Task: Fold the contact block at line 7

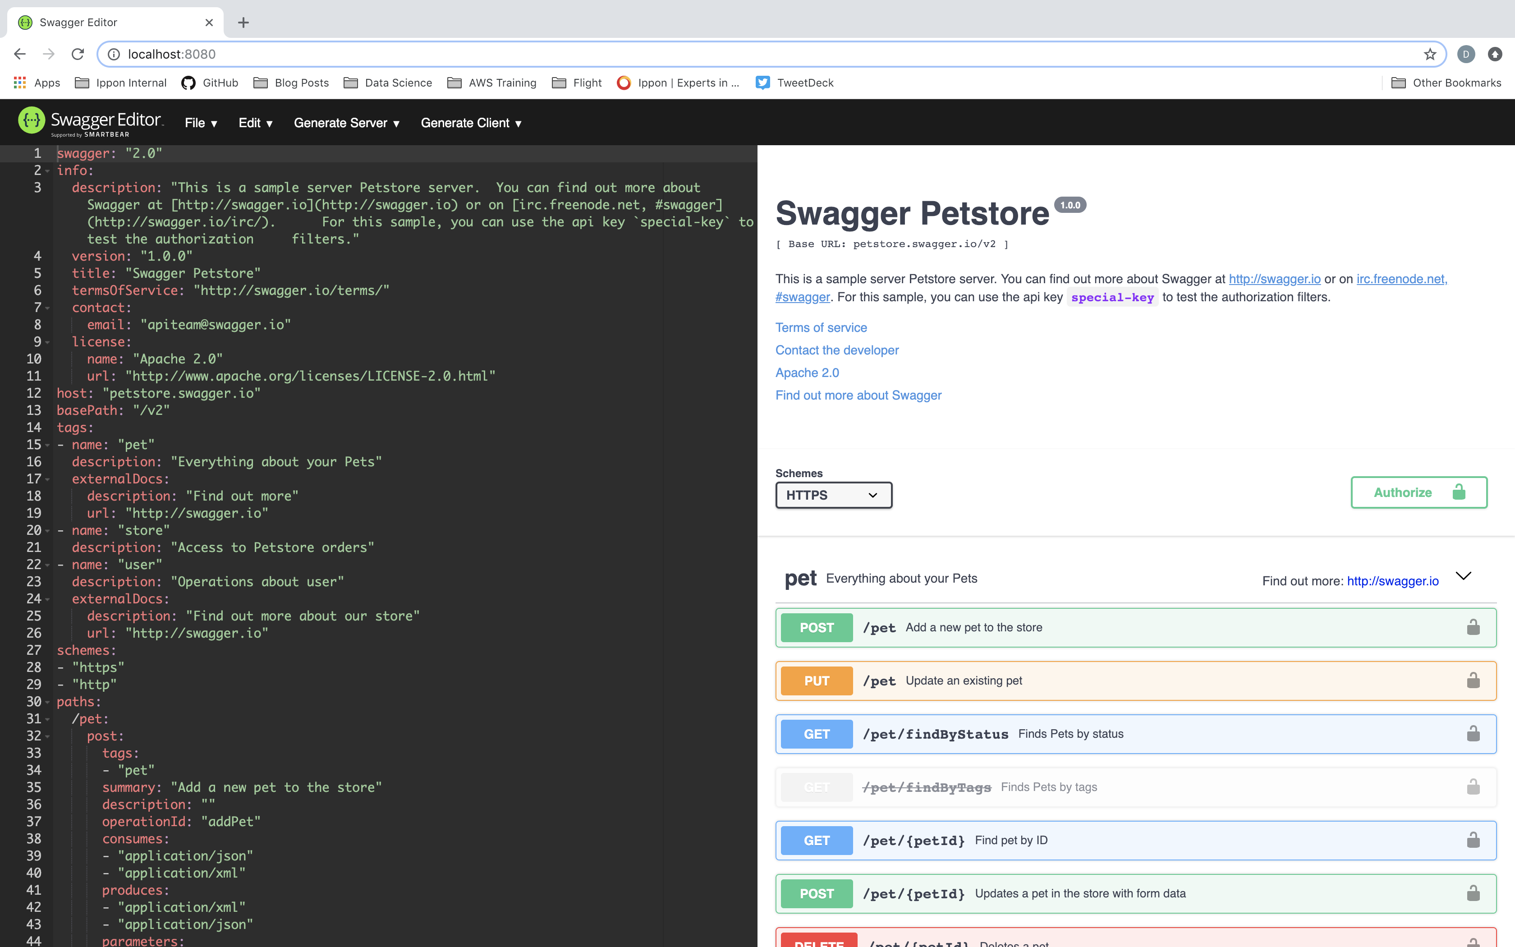Action: click(48, 308)
